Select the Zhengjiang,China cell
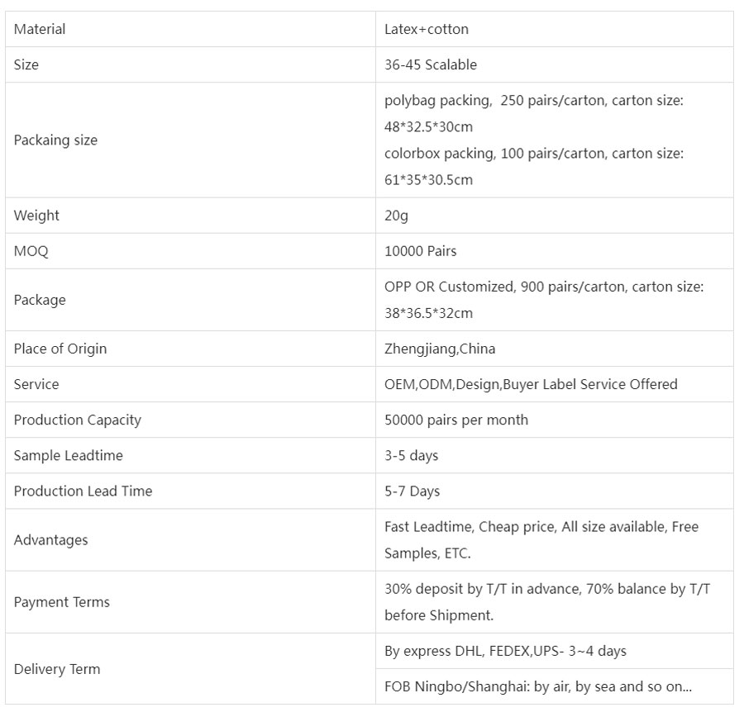This screenshot has width=744, height=712. coord(440,349)
